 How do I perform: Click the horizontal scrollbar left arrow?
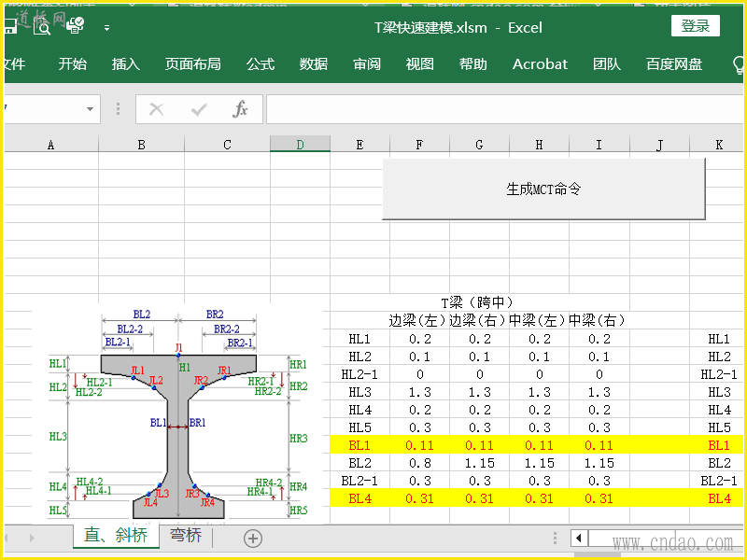click(579, 539)
